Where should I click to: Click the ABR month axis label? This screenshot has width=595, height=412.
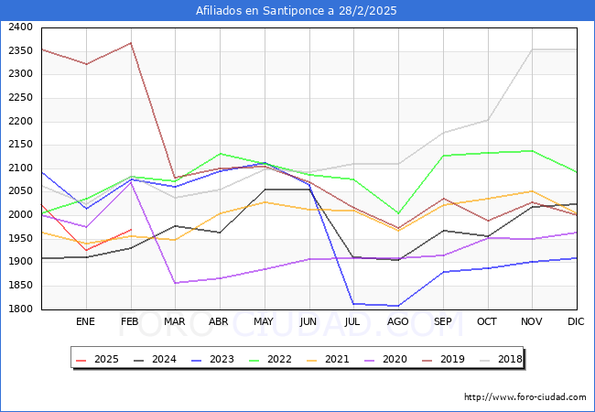point(219,321)
